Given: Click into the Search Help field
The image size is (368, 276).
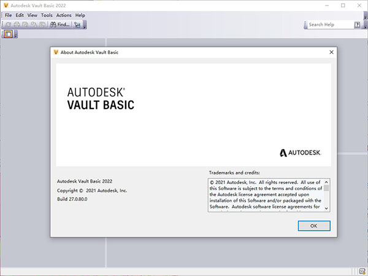Looking at the screenshot, I should click(329, 25).
